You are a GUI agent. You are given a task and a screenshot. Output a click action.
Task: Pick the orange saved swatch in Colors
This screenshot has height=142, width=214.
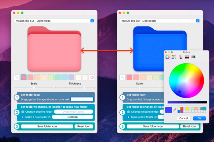point(196,108)
